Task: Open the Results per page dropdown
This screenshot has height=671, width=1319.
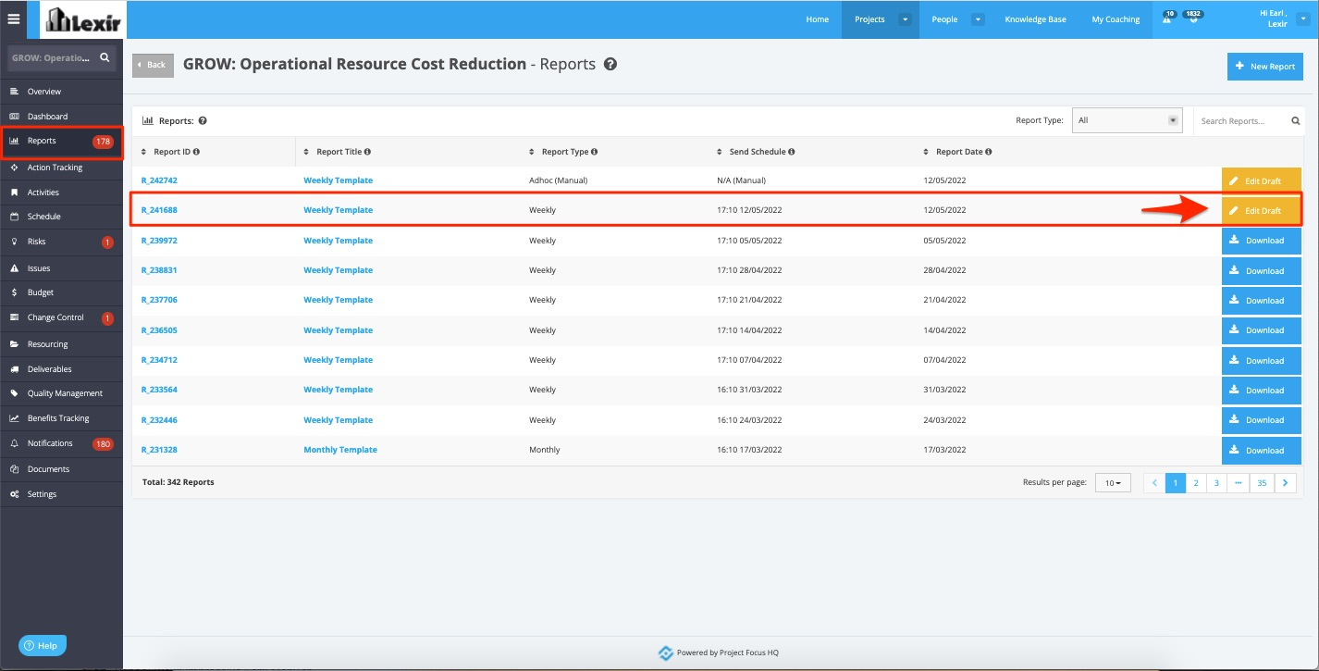Action: click(1113, 483)
